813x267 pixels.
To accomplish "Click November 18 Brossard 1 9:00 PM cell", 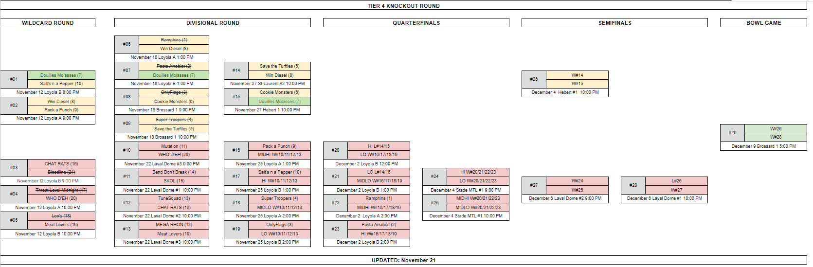I will [x=162, y=110].
